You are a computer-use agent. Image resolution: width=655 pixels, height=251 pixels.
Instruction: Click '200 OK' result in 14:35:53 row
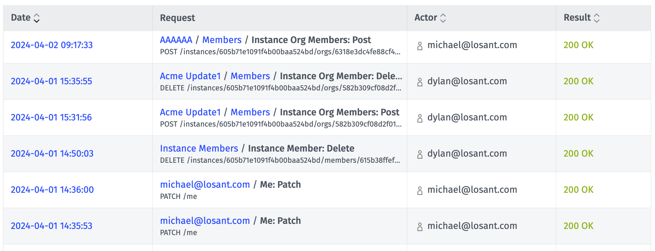tap(579, 226)
